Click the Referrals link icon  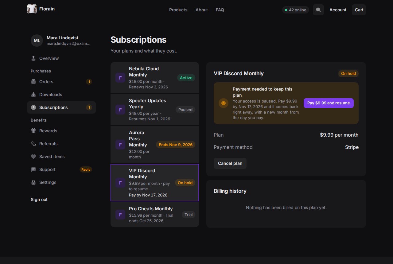click(x=33, y=144)
